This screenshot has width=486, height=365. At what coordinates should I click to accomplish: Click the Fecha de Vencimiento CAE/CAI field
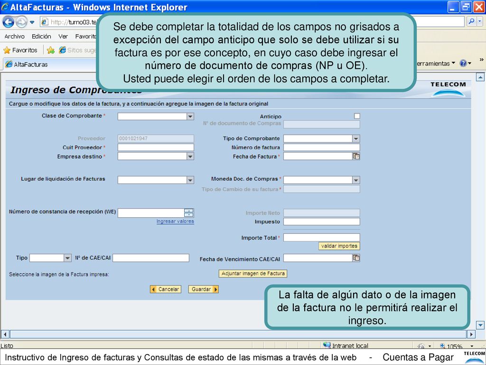[318, 258]
